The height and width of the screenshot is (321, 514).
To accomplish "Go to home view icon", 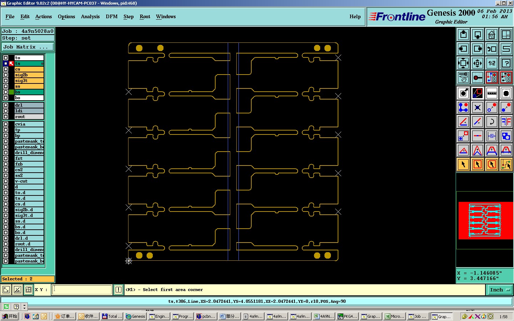I will 492,35.
